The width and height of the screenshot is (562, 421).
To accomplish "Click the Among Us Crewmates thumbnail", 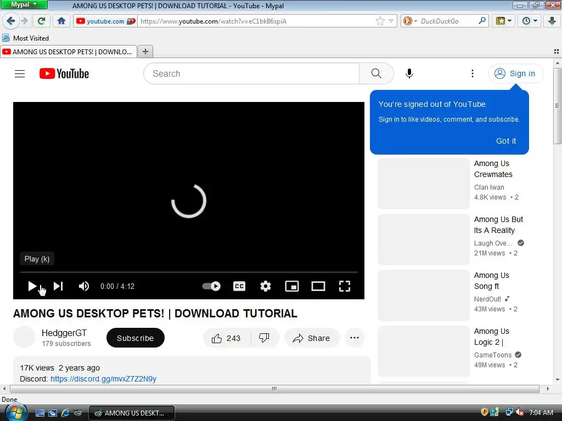I will pos(423,184).
